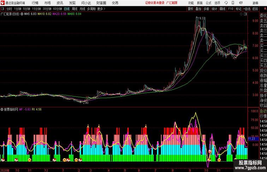267x172 pixels.
Task: Click the red R label at right
Action: tap(265, 8)
